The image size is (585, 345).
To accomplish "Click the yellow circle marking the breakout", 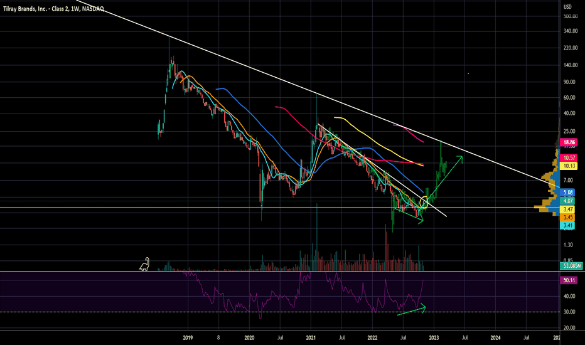I will pos(424,202).
